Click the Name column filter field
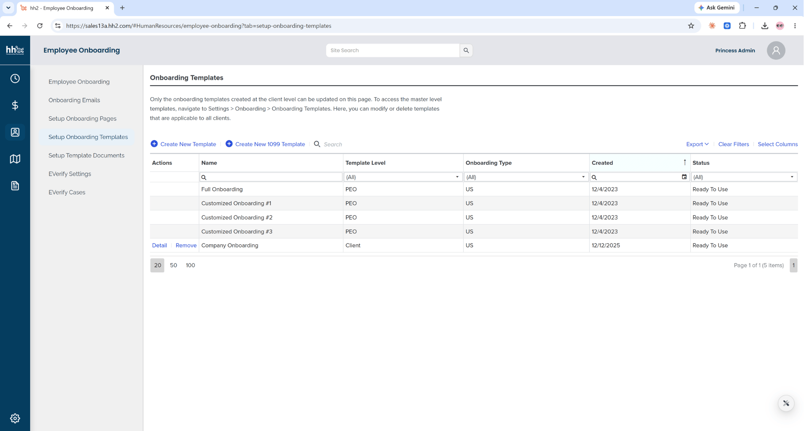 (271, 177)
